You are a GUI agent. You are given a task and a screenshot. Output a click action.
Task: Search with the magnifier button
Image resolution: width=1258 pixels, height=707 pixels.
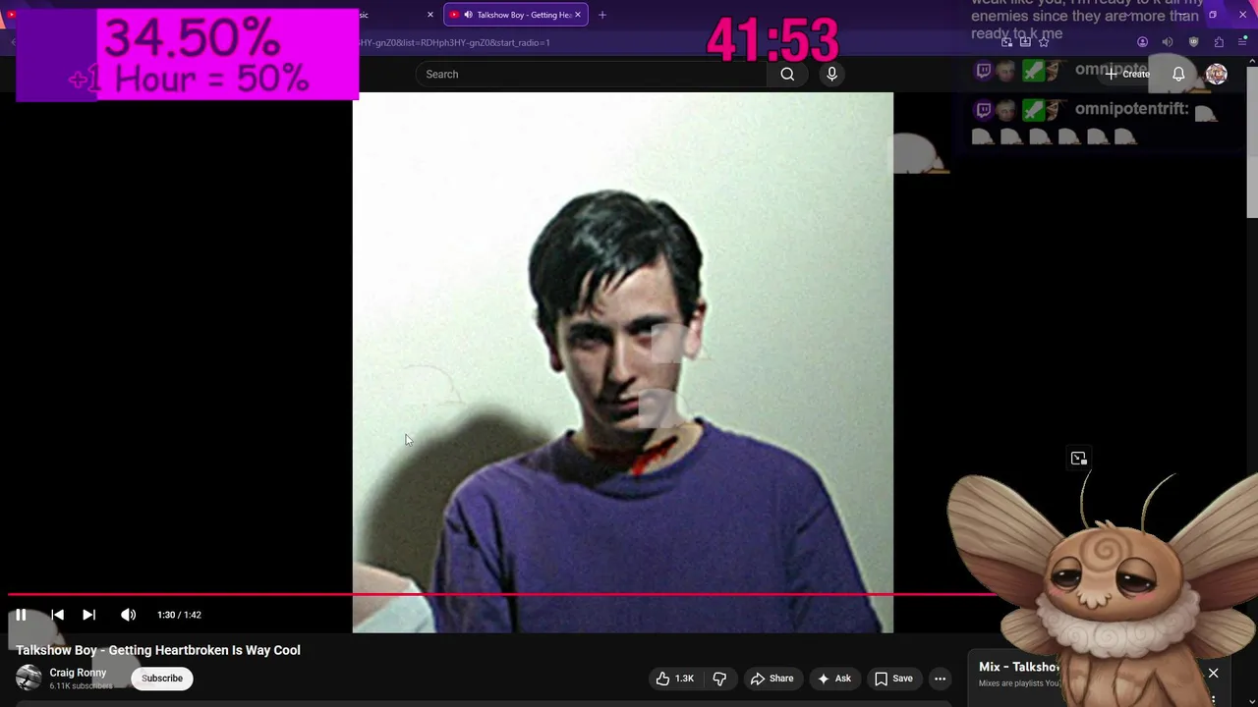click(x=787, y=74)
